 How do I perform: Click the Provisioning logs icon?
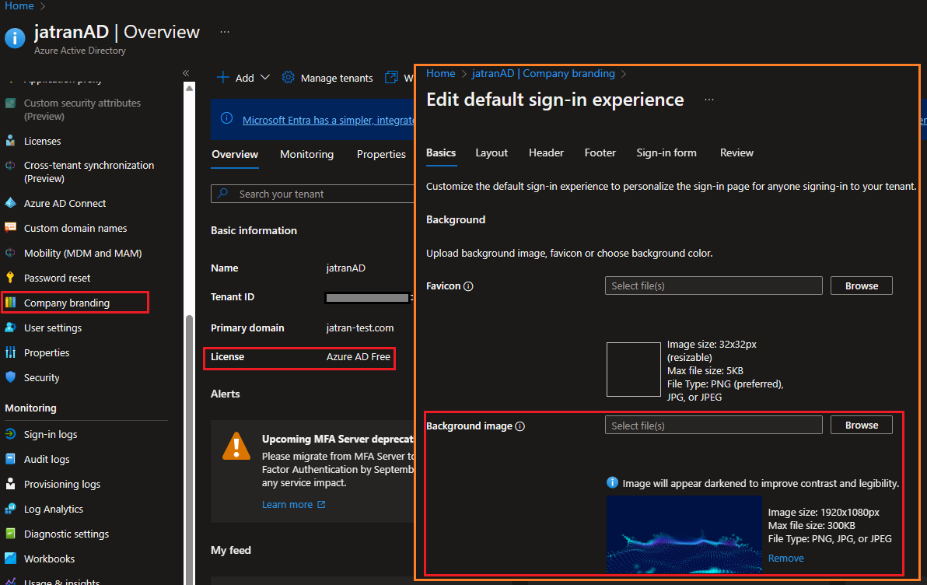point(10,484)
